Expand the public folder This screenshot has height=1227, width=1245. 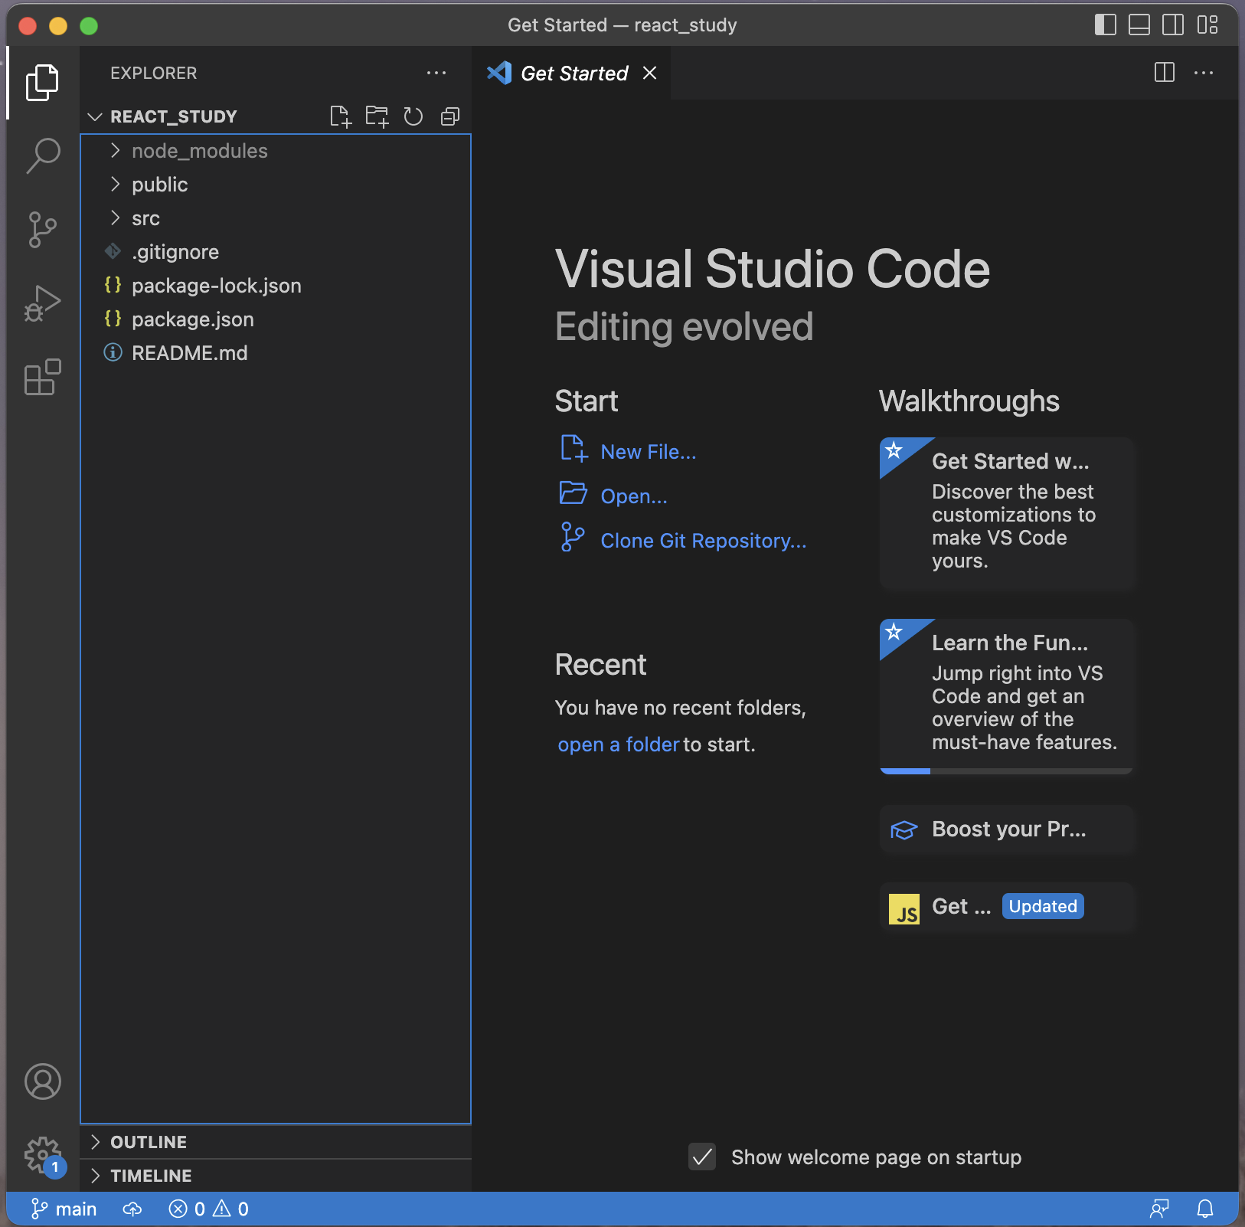click(x=276, y=185)
